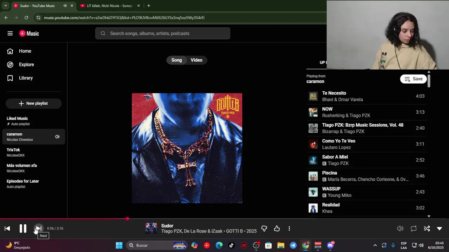This screenshot has height=252, width=449.
Task: Click the Te Necesito thumbnail
Action: pyautogui.click(x=313, y=96)
